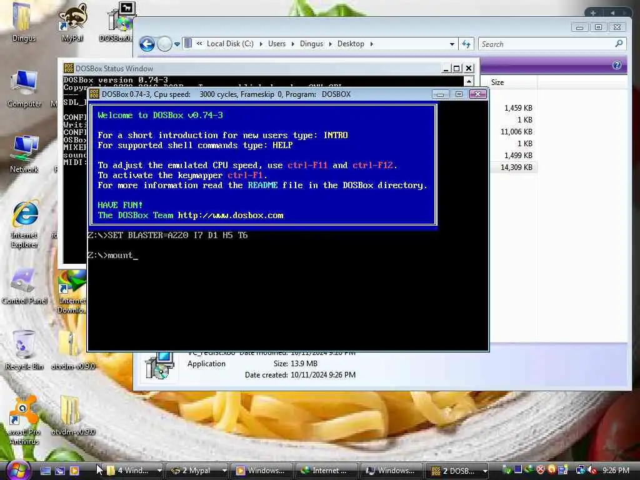Viewport: 640px width, 480px height.
Task: Click the search magnifier icon in Explorer
Action: point(619,43)
